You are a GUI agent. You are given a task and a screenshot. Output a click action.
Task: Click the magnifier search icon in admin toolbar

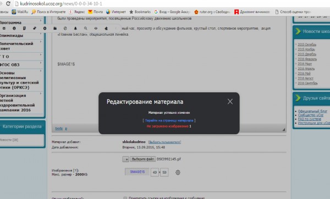pyautogui.click(x=85, y=28)
